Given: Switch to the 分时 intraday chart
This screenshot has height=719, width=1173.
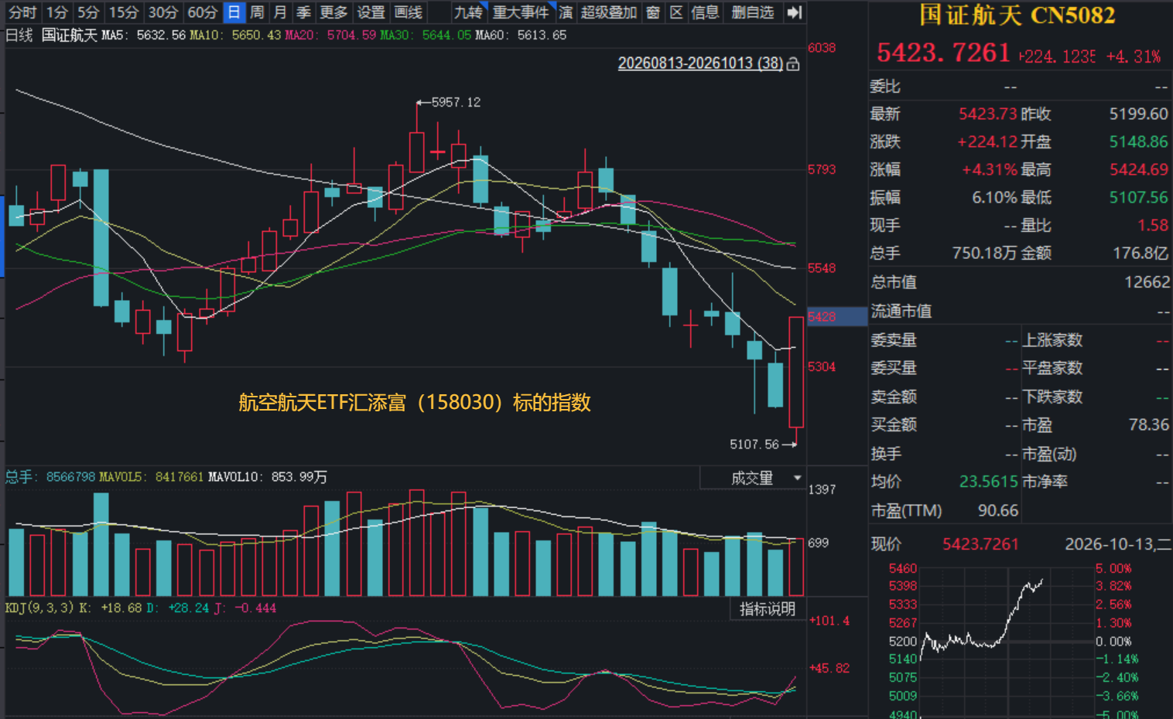Looking at the screenshot, I should (22, 12).
